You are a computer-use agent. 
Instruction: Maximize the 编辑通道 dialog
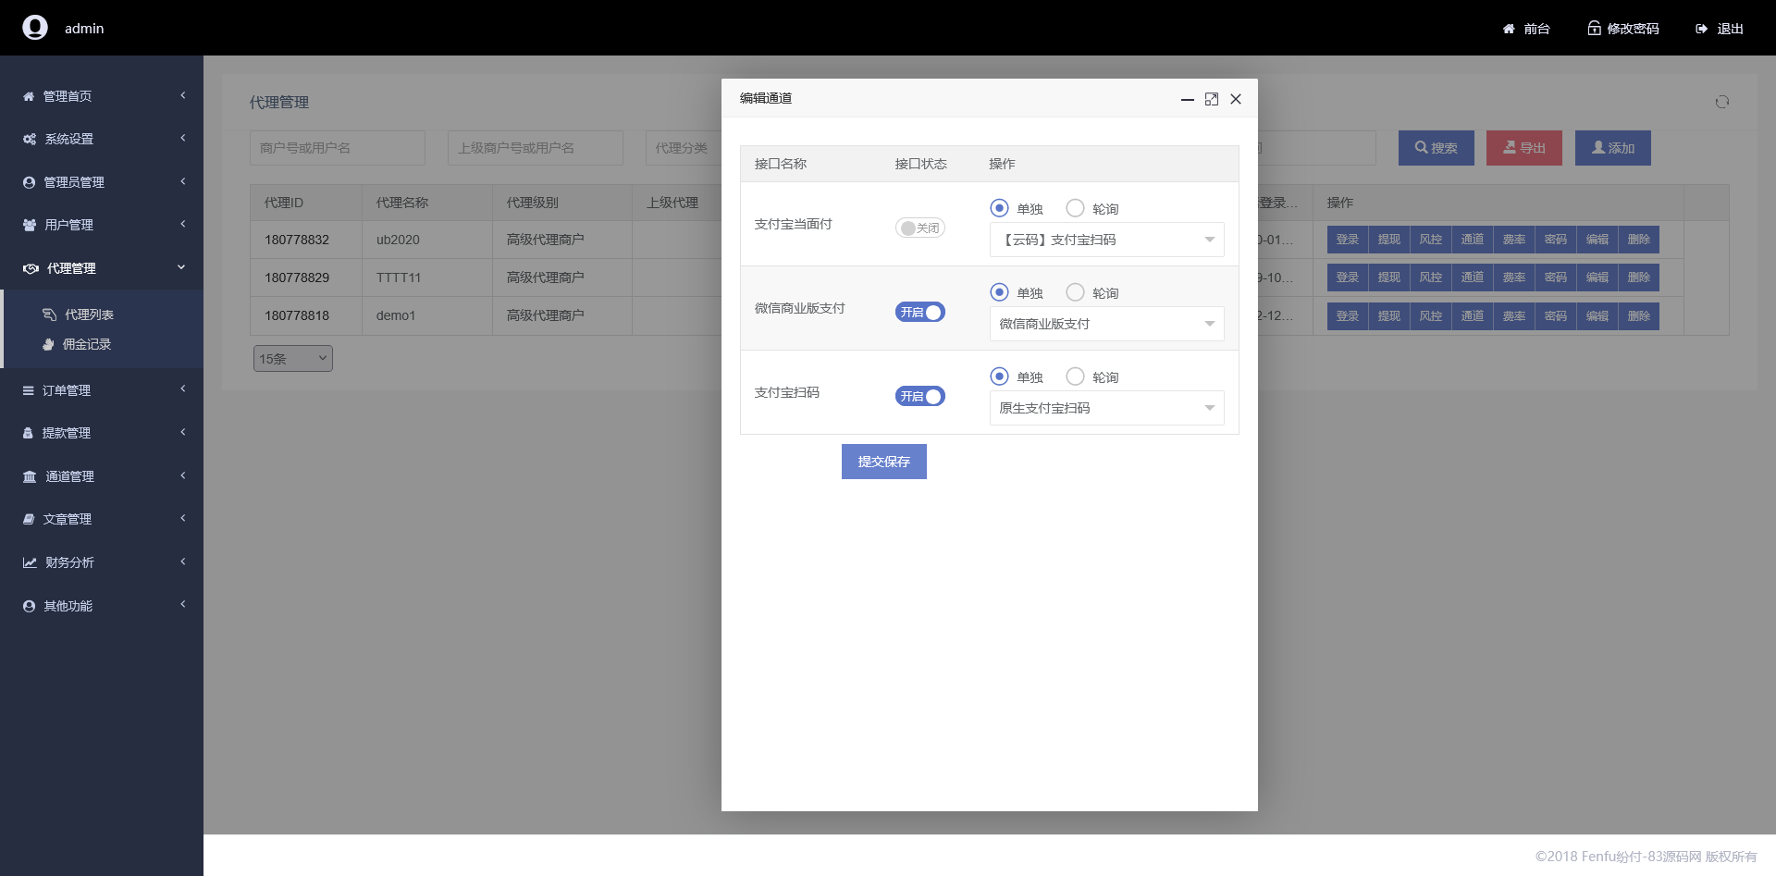(1212, 99)
